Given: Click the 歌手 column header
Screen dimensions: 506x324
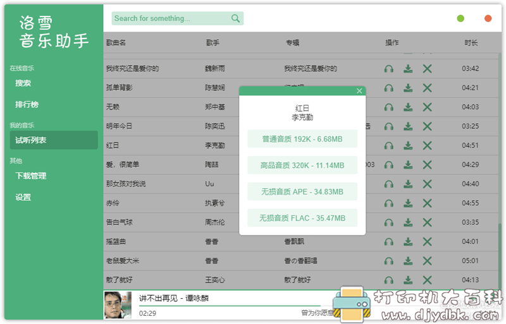Looking at the screenshot, I should (x=213, y=42).
